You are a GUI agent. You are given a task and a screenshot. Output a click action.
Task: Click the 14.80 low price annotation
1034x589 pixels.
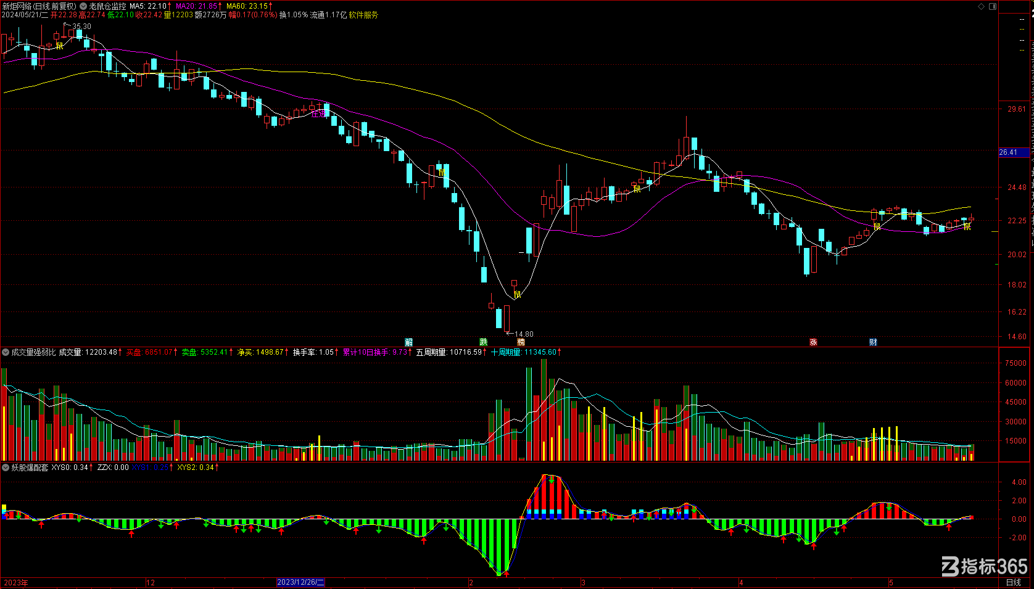524,334
